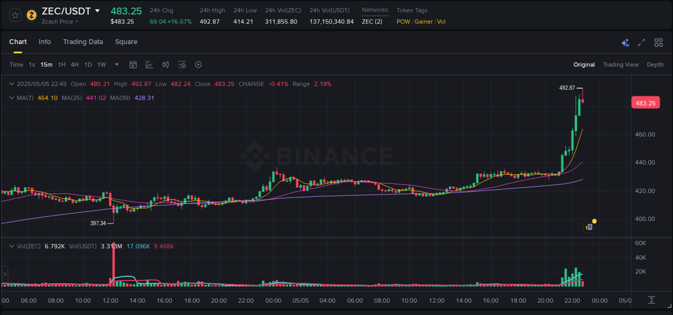Collapse the MA indicator row chevron
The height and width of the screenshot is (315, 673).
point(11,98)
